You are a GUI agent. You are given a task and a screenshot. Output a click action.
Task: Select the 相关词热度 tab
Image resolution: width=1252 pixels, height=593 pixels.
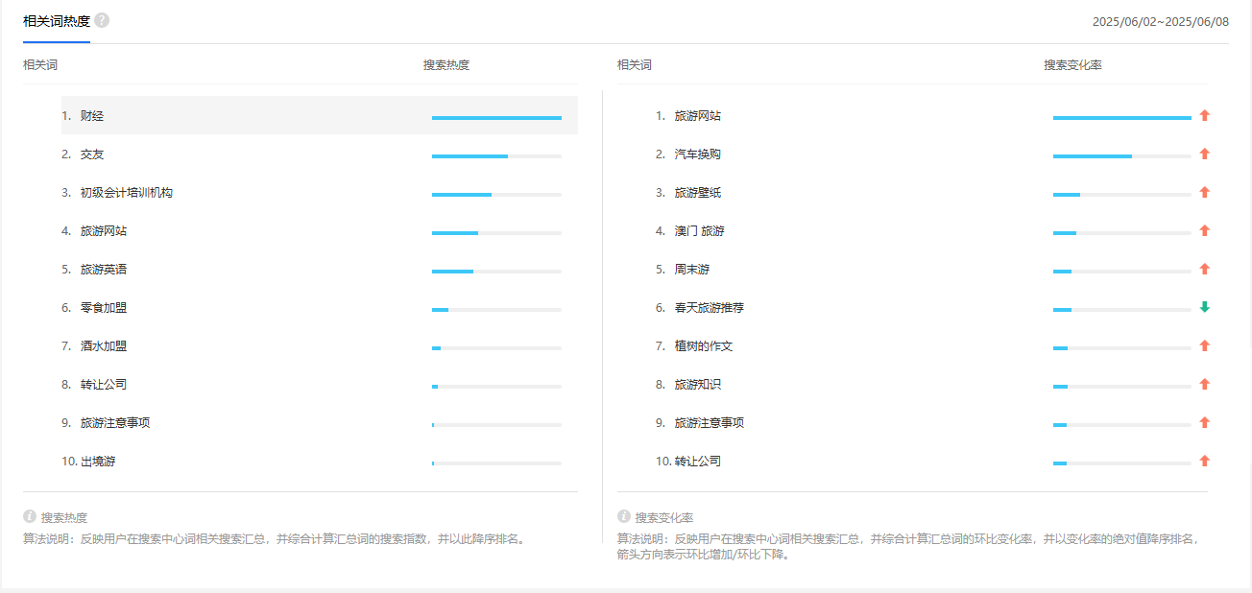tap(57, 21)
